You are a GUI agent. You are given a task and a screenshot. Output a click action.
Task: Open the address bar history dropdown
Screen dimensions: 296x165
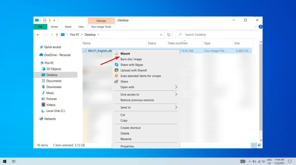pos(161,35)
